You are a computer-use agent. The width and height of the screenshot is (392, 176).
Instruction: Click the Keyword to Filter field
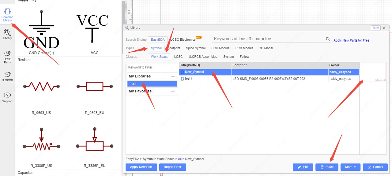[x=152, y=67]
